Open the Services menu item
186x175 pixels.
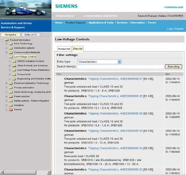122,23
